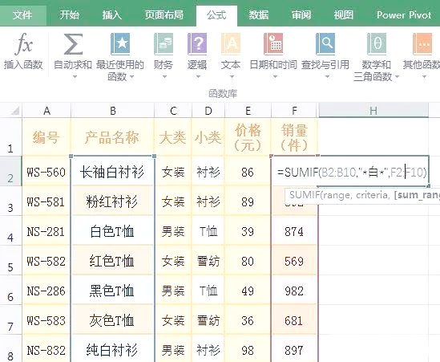The height and width of the screenshot is (362, 440).
Task: Click the 小类 header cell
Action: 208,137
